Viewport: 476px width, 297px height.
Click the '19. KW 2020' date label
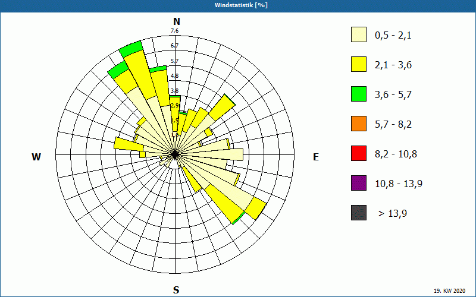451,290
